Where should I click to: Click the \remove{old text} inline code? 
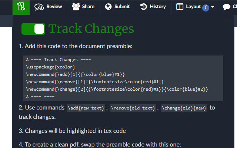[x=133, y=108]
